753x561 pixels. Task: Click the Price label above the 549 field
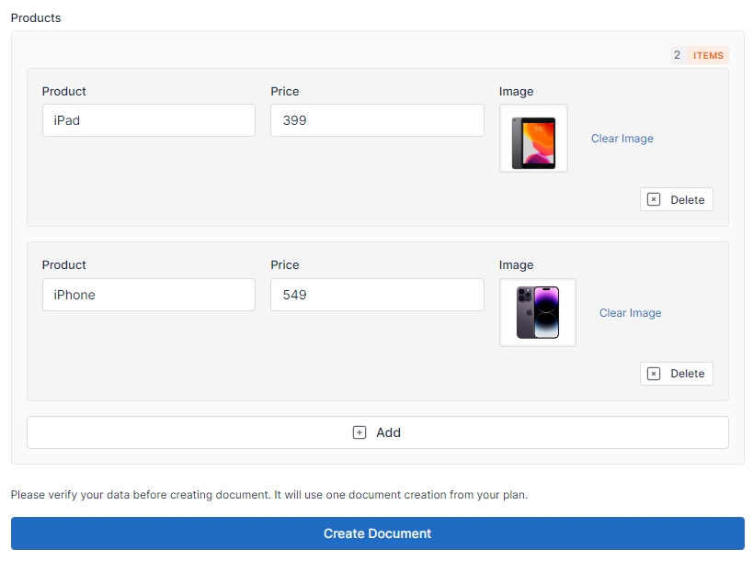pyautogui.click(x=285, y=264)
